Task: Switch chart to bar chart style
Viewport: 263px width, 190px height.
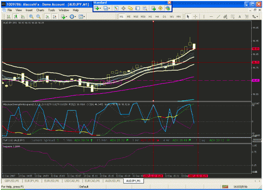Action: click(8, 16)
